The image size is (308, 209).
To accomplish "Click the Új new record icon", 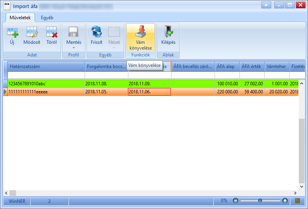I will click(12, 32).
